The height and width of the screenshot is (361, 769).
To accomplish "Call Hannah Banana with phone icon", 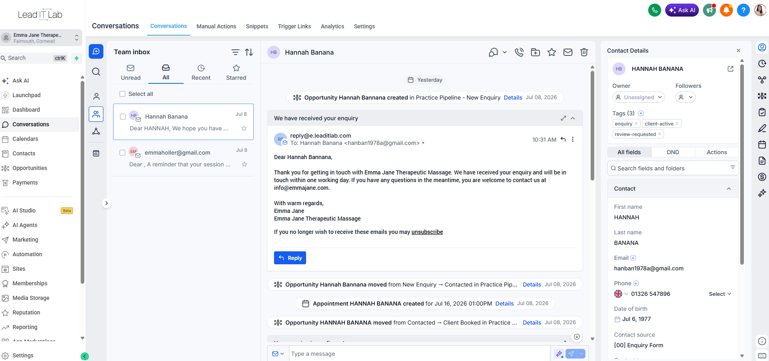I will 519,52.
